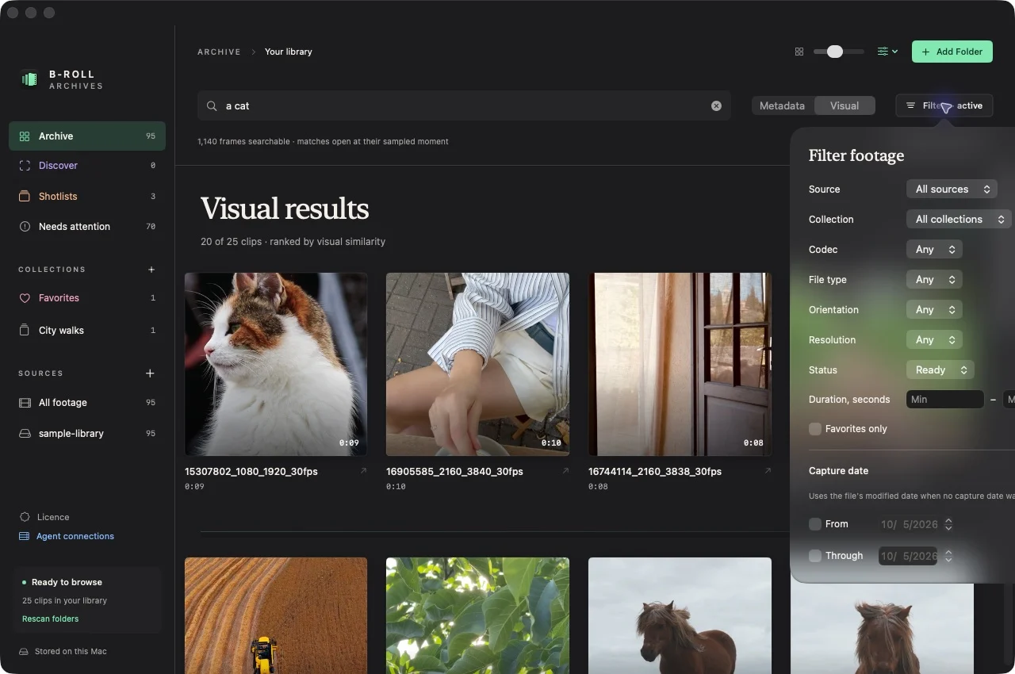Open the File type dropdown

pos(934,280)
